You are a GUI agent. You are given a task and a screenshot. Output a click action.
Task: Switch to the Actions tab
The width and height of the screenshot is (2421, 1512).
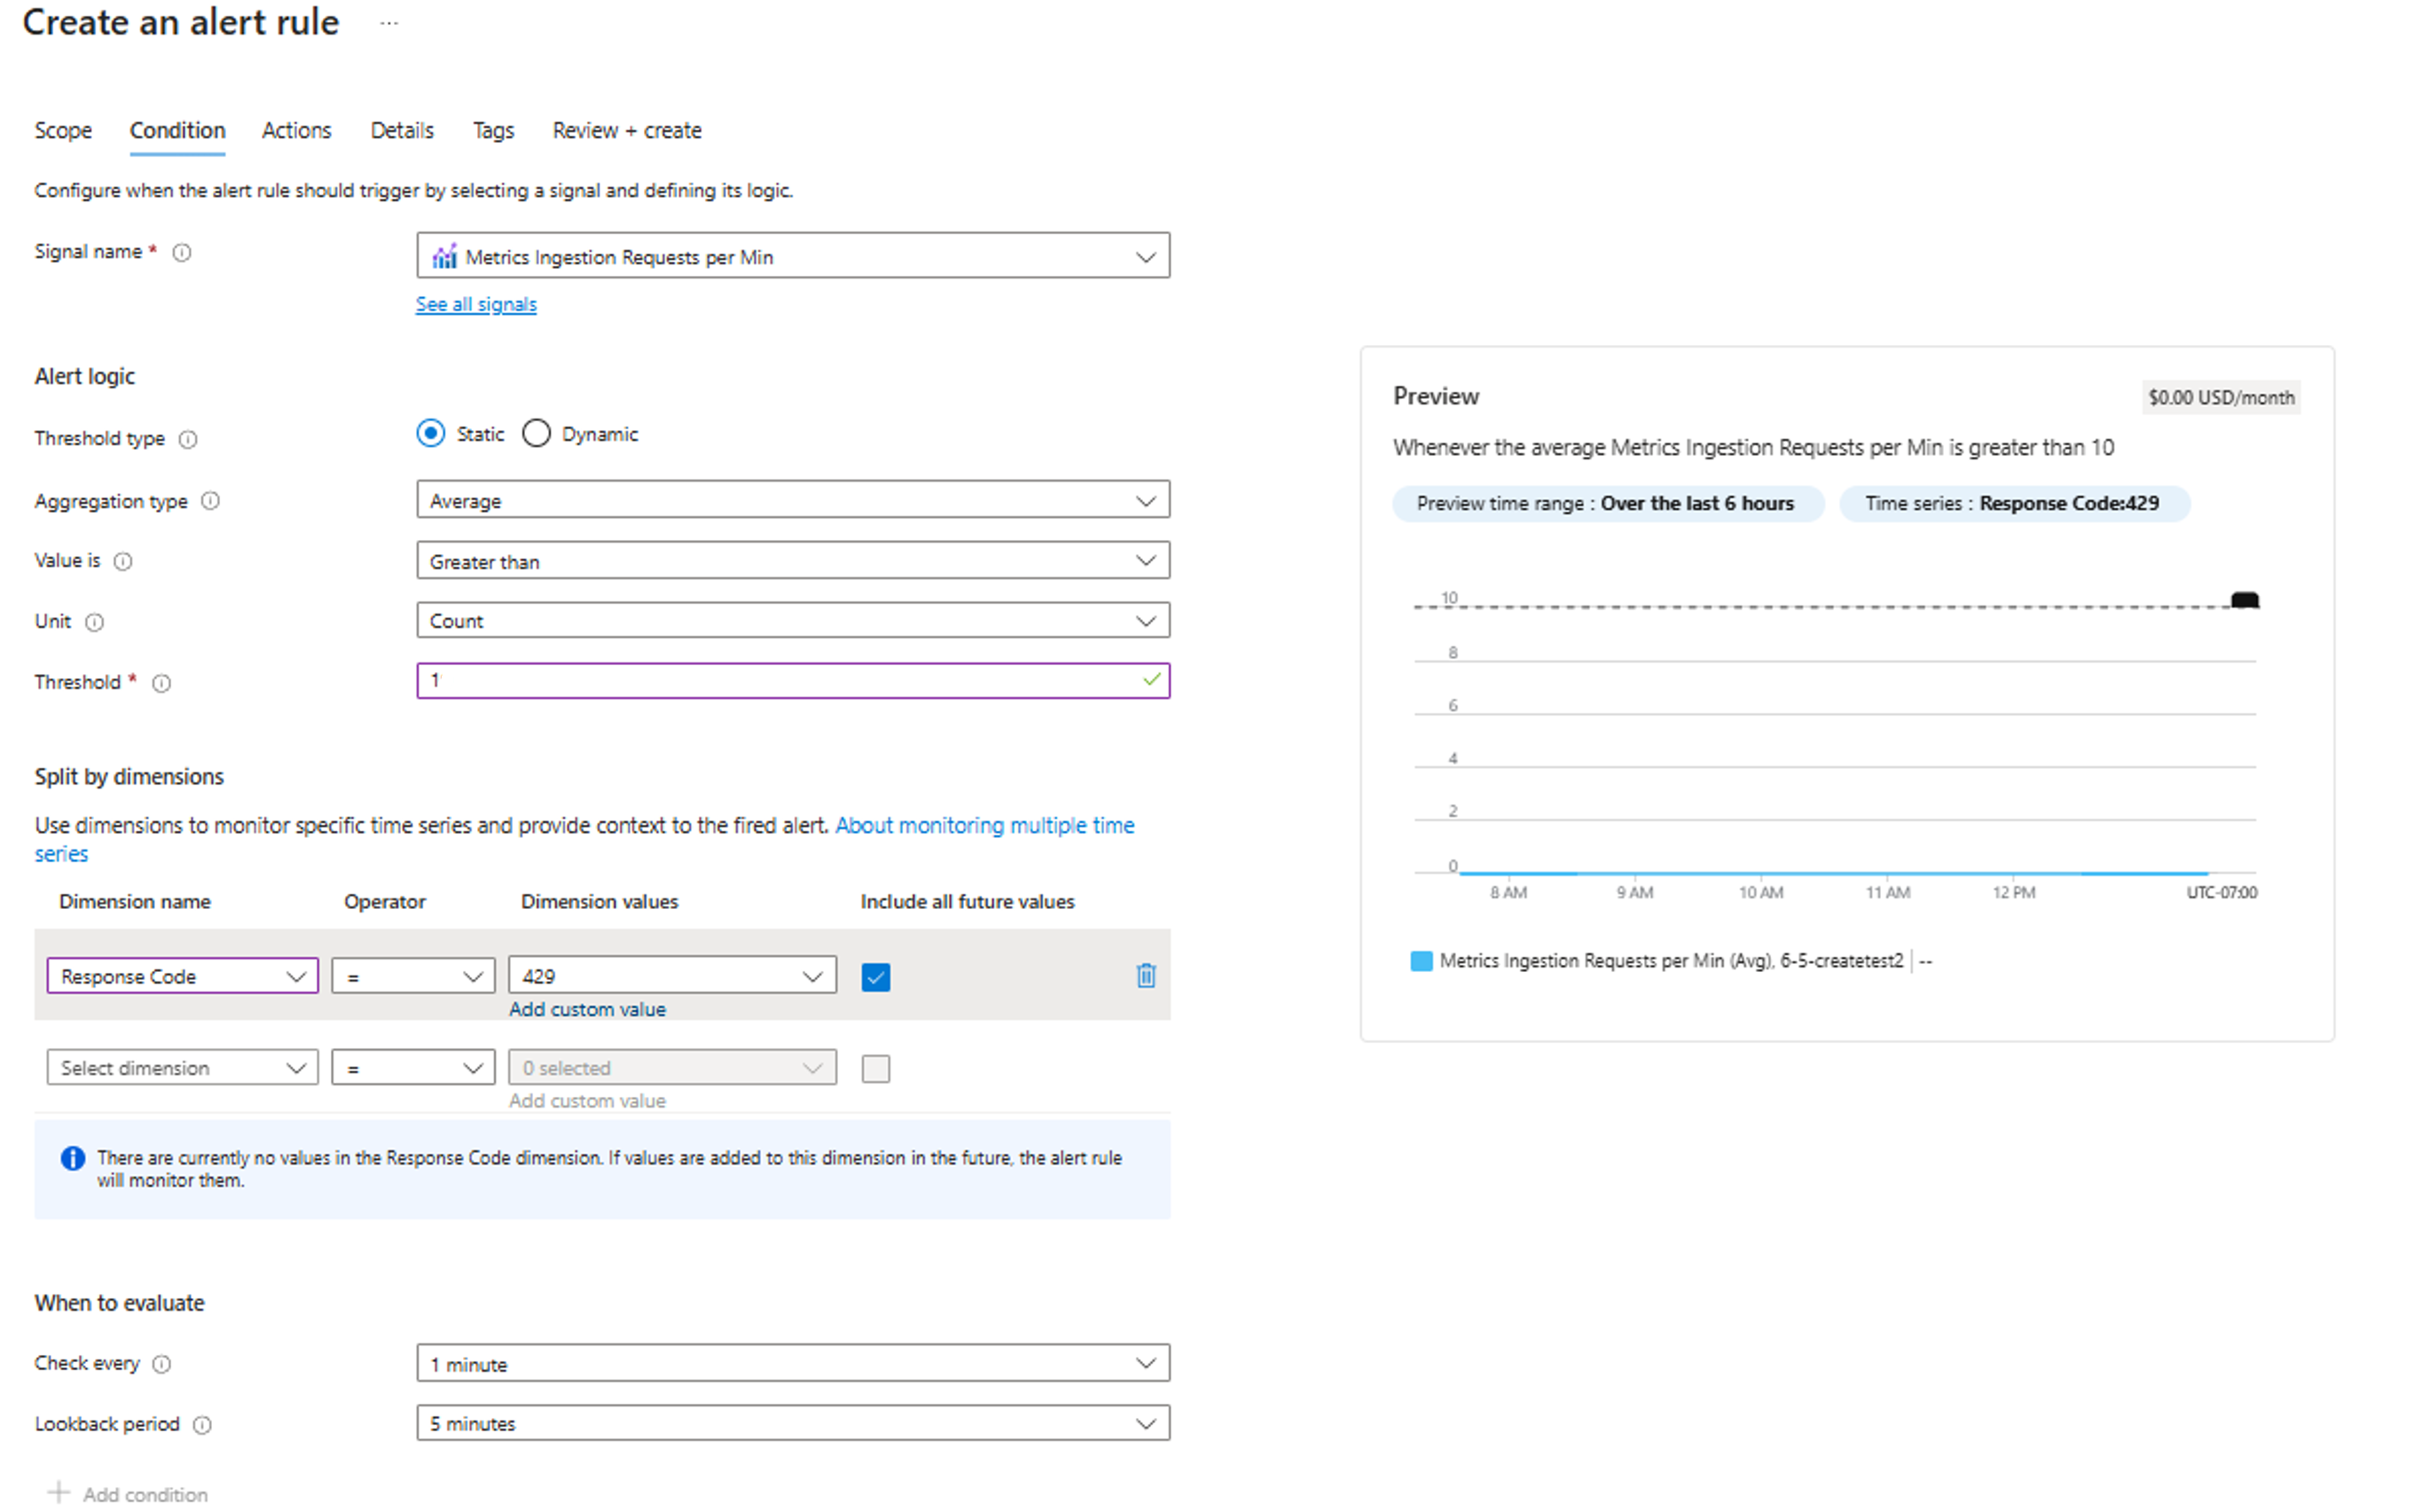296,131
